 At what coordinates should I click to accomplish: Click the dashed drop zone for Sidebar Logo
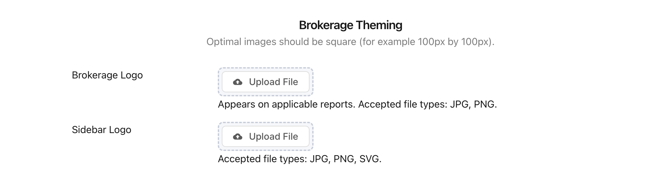(265, 149)
